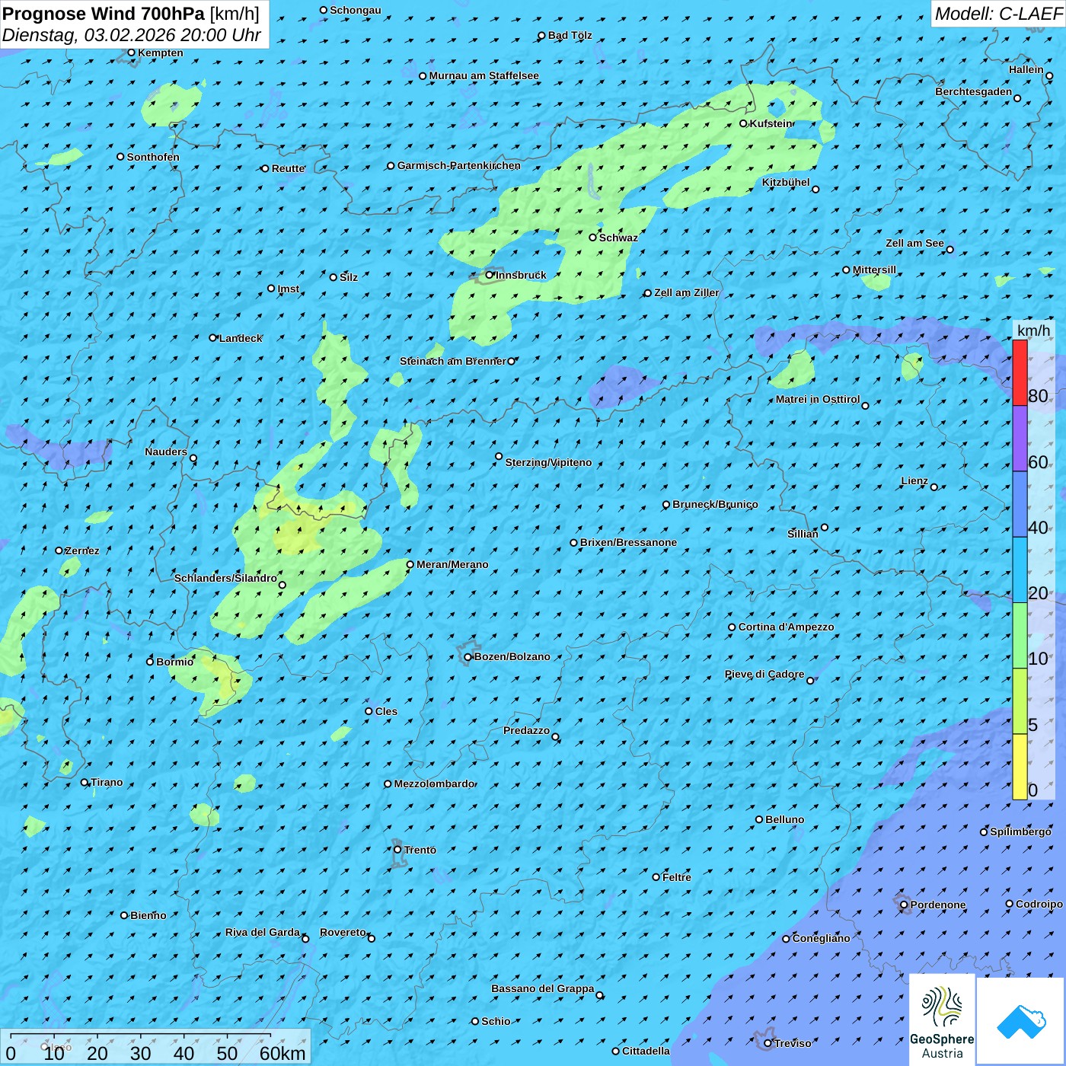The width and height of the screenshot is (1066, 1066).
Task: Select the Riva del Garda label
Action: (x=263, y=932)
